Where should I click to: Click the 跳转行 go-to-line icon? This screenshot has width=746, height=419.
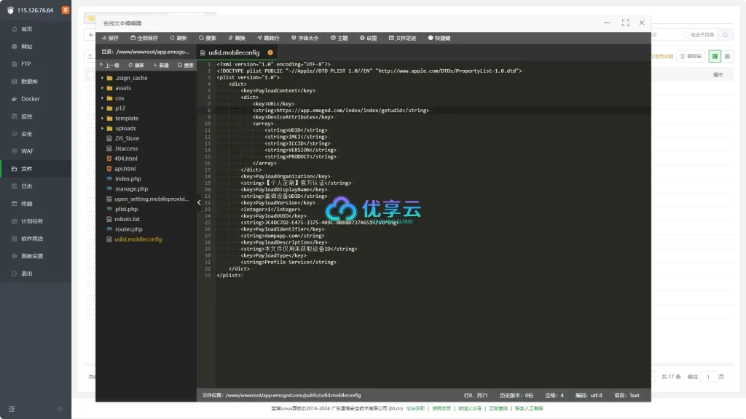pos(267,38)
